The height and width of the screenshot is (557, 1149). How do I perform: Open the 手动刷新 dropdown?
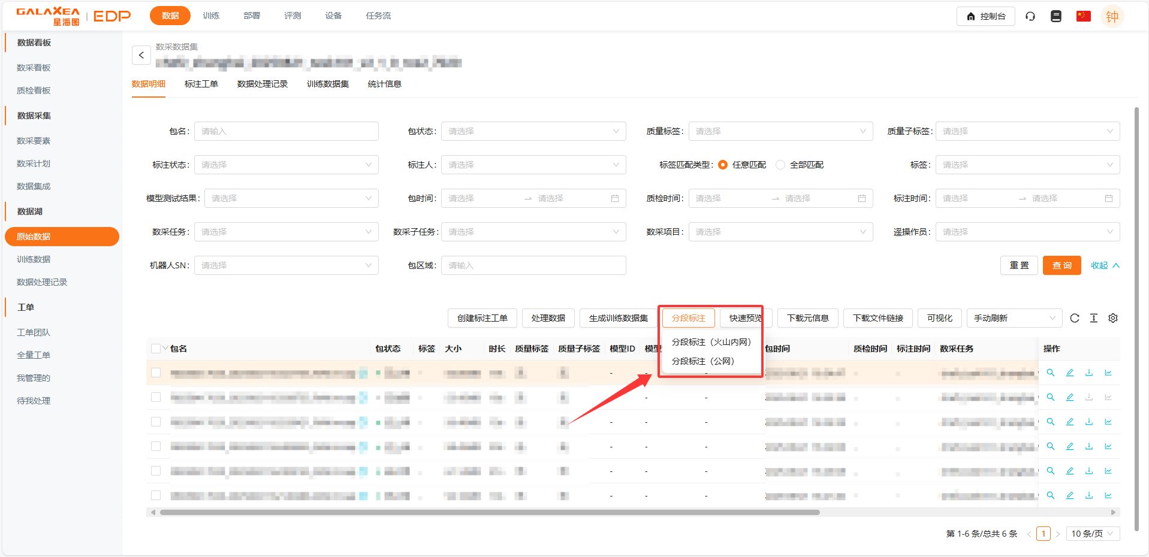pyautogui.click(x=1014, y=318)
